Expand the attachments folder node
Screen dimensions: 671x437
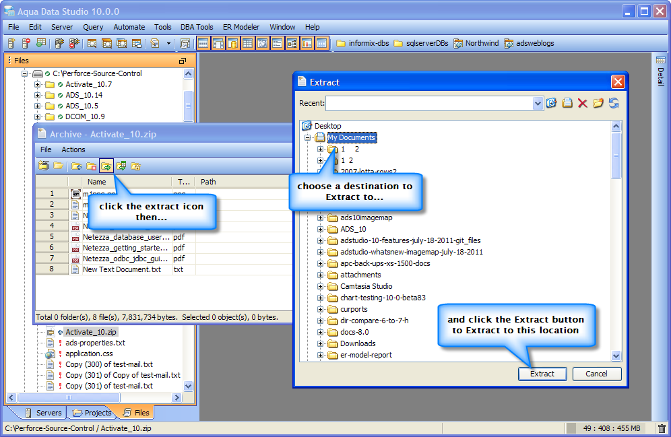[x=320, y=275]
